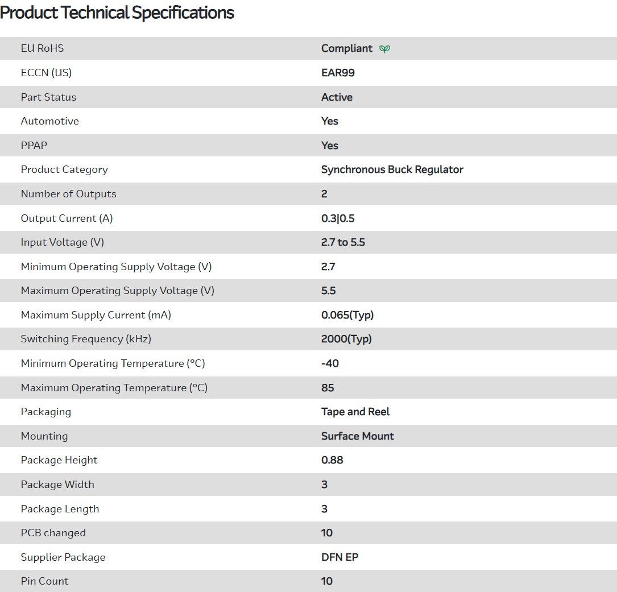The height and width of the screenshot is (592, 617).
Task: Select the Minimum Operating Temperature value -40
Action: coord(330,363)
